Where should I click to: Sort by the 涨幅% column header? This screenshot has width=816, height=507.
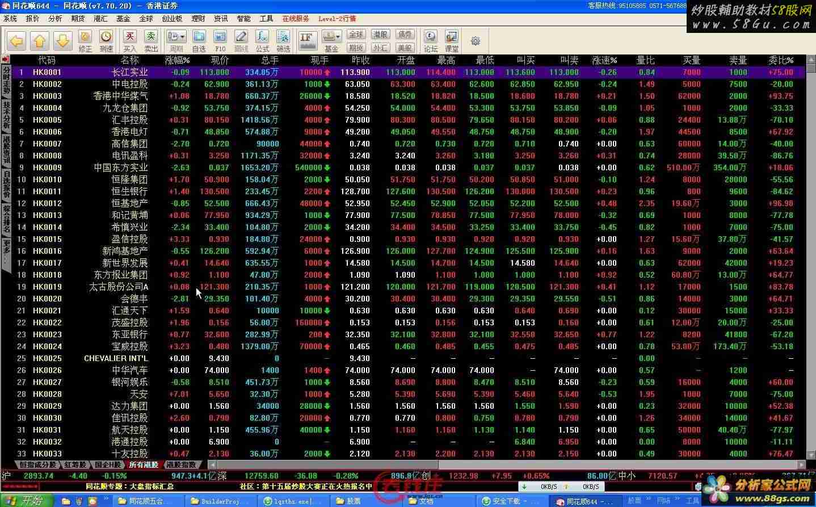[177, 60]
